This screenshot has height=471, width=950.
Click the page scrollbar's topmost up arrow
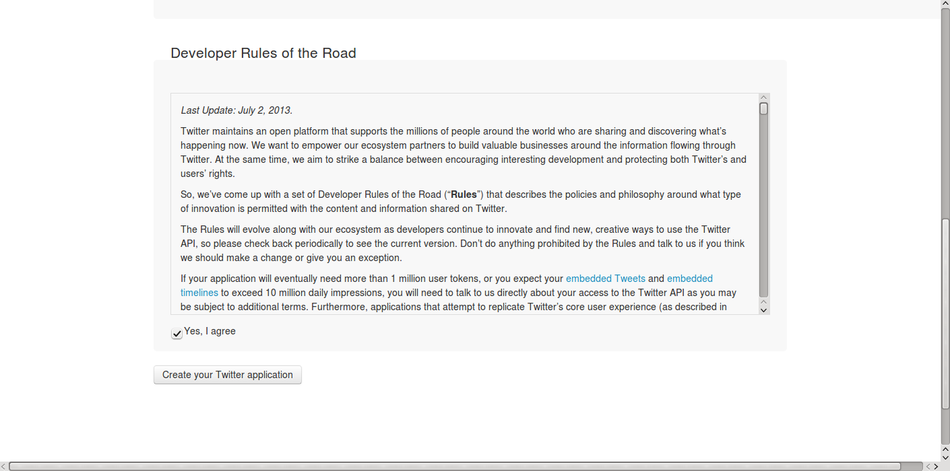[x=945, y=5]
